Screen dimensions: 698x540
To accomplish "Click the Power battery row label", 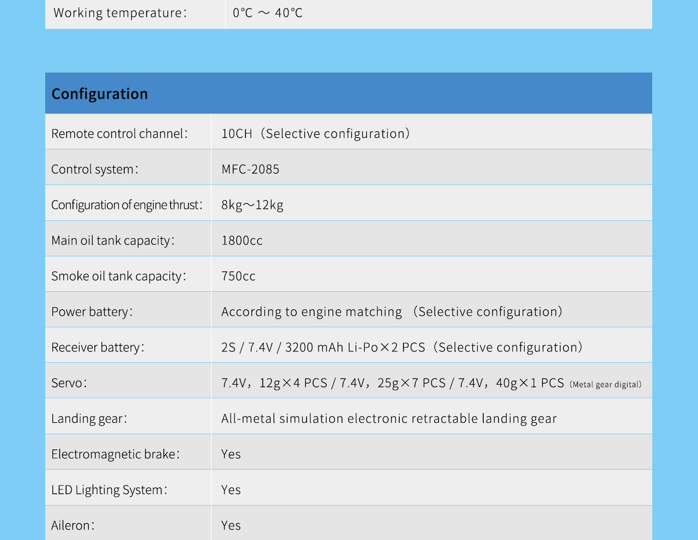I will [92, 311].
